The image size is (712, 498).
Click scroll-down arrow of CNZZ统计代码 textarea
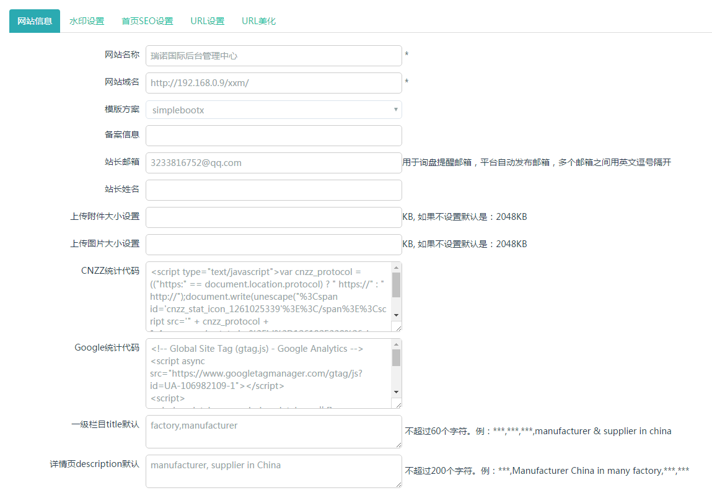[x=397, y=315]
